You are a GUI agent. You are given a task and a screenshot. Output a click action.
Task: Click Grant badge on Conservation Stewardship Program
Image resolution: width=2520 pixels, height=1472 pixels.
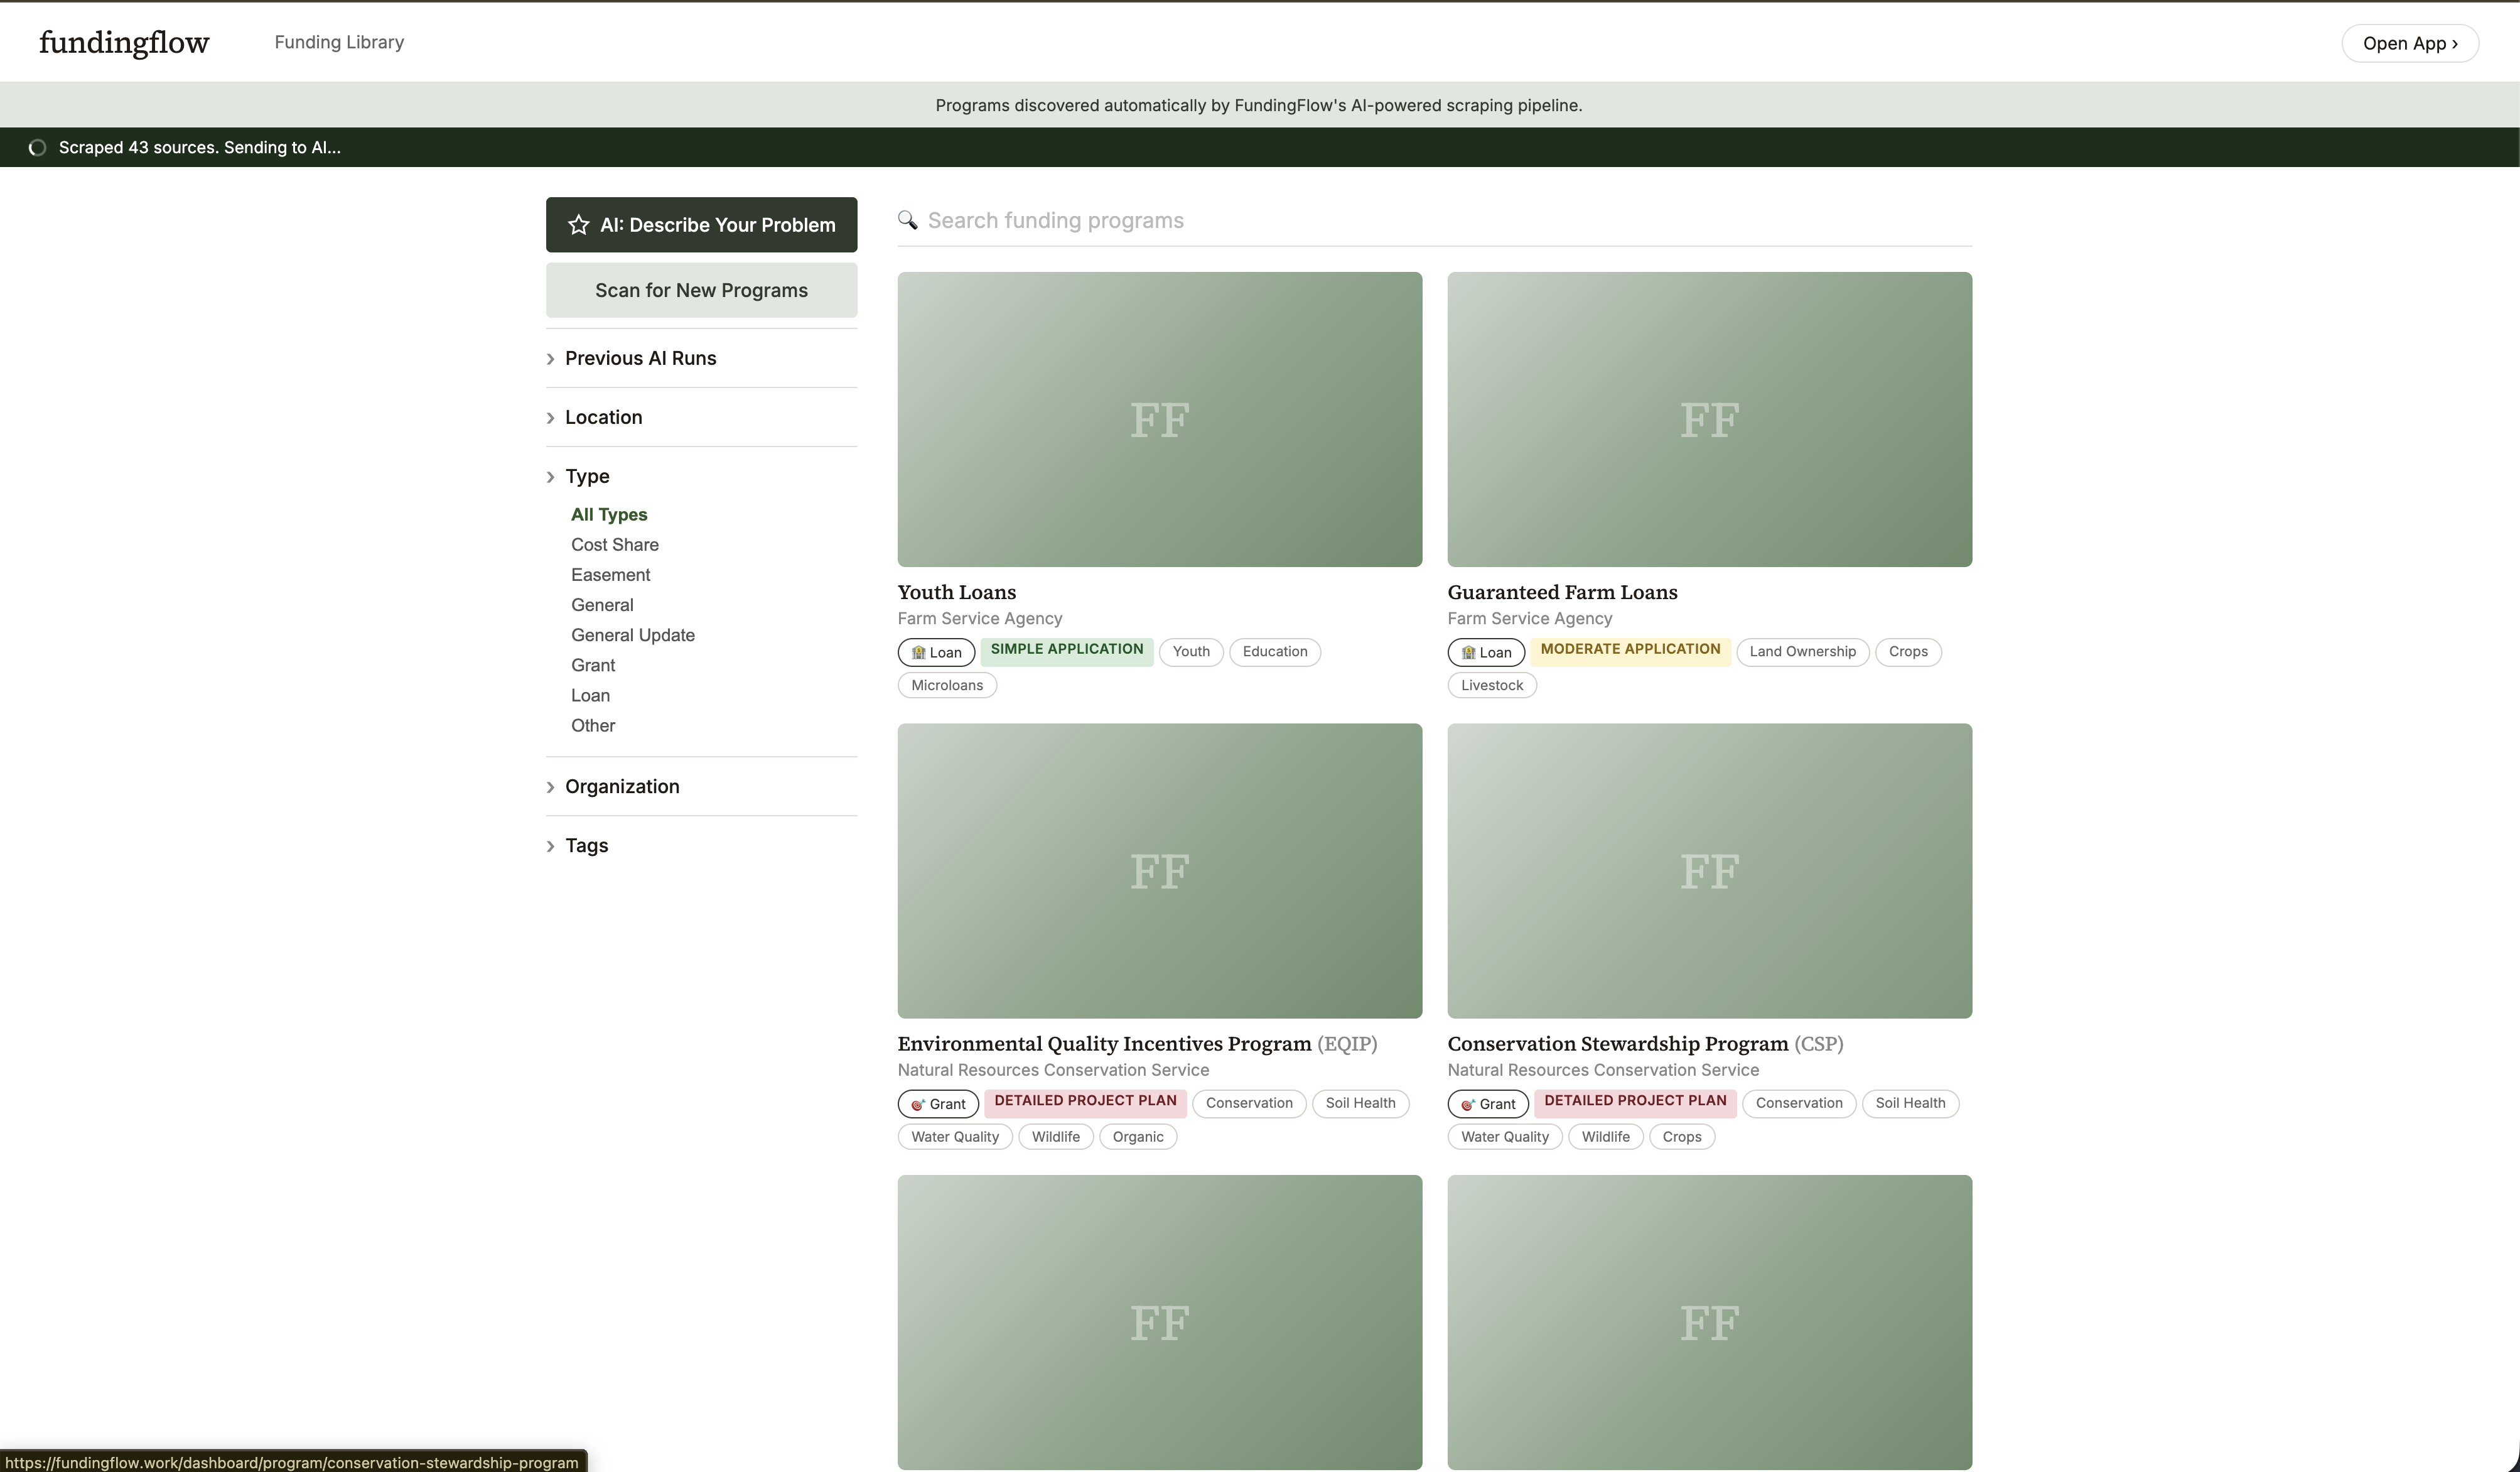(x=1487, y=1104)
